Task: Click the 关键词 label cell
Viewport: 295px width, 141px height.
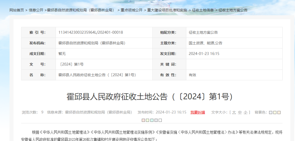Action: (x=169, y=64)
